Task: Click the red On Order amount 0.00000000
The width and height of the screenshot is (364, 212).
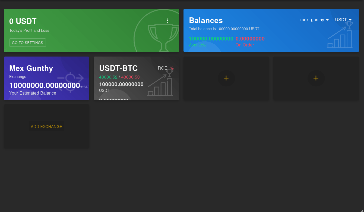Action: pyautogui.click(x=250, y=39)
